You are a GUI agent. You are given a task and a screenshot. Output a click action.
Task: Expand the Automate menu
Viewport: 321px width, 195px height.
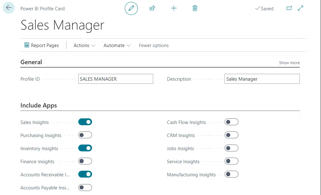pyautogui.click(x=117, y=45)
